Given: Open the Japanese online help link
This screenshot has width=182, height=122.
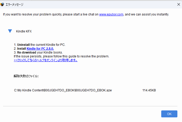Looking at the screenshot, I should (46, 60).
